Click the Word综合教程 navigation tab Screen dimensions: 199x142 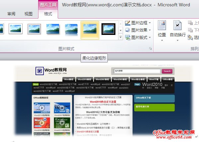pyautogui.click(x=138, y=79)
